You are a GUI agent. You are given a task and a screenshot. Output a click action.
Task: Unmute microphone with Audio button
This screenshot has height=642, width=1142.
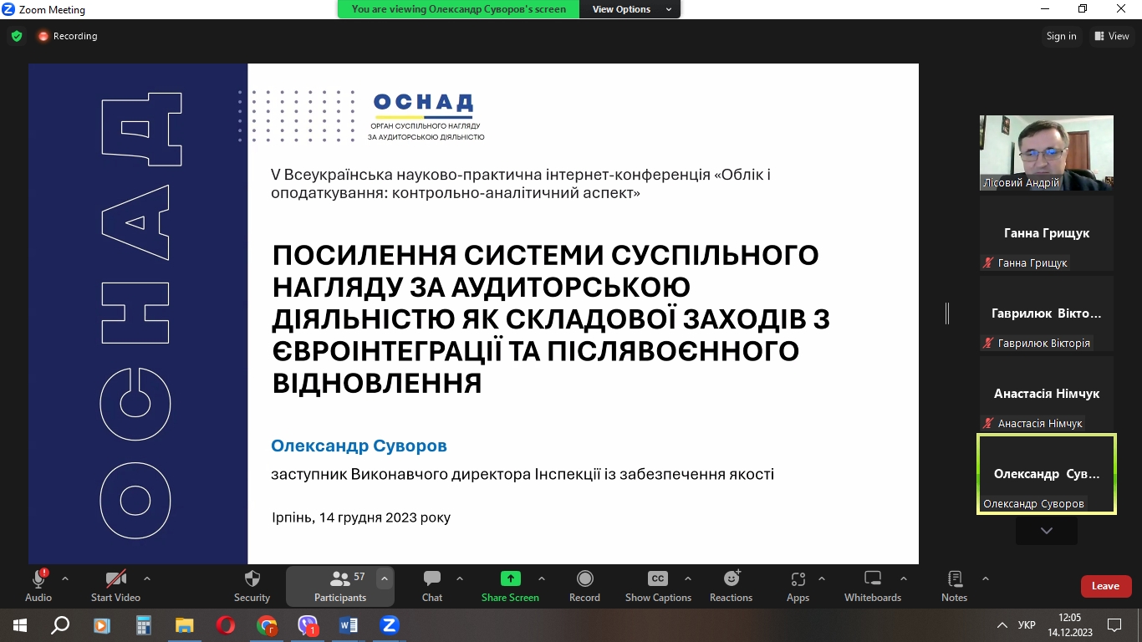[38, 586]
